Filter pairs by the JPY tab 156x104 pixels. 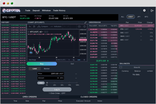[x=139, y=17]
